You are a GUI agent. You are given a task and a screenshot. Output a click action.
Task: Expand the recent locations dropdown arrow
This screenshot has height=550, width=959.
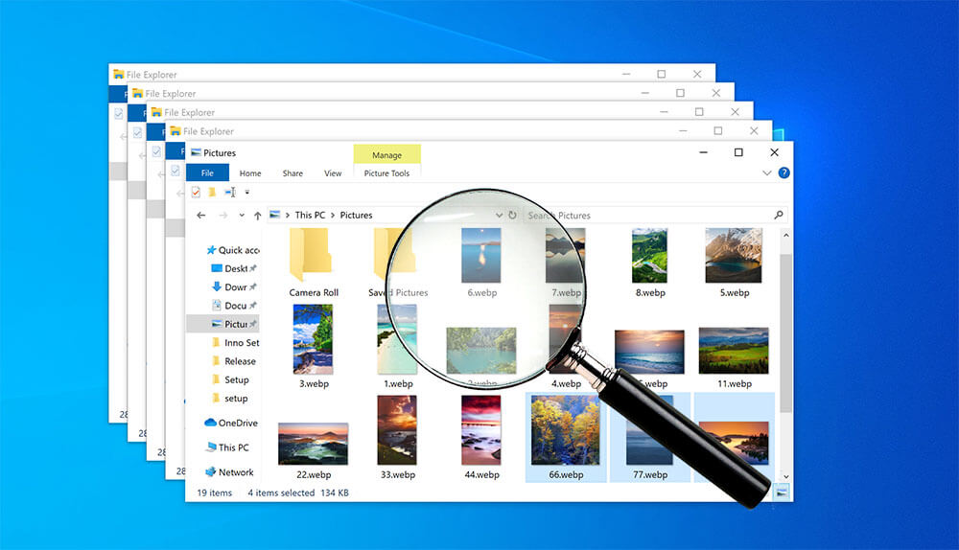click(241, 216)
